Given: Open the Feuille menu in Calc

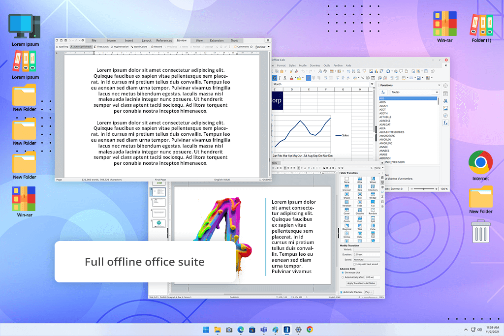Looking at the screenshot, I should tap(303, 65).
